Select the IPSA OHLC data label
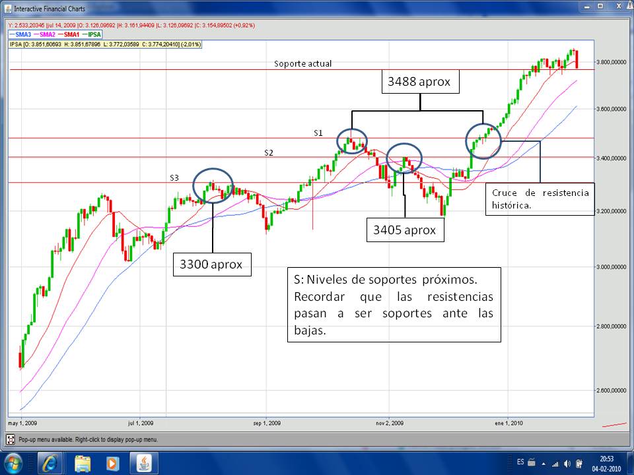 pos(105,44)
